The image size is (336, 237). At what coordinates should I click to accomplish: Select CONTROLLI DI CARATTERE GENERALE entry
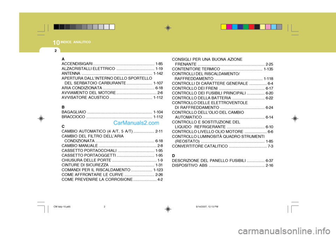click(223, 84)
